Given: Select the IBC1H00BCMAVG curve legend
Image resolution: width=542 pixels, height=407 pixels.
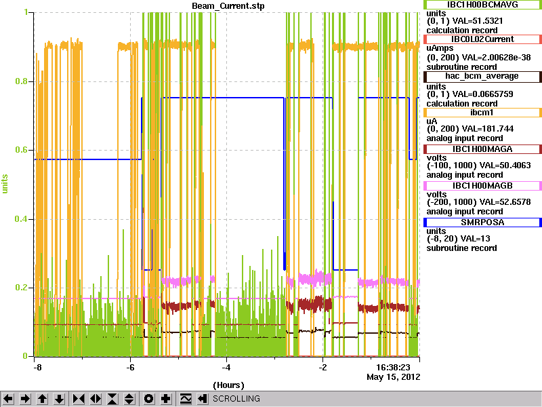Looking at the screenshot, I should point(482,5).
